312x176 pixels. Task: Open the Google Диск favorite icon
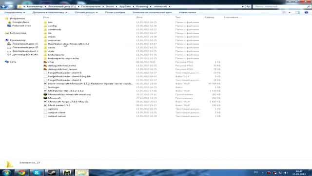tap(9, 22)
